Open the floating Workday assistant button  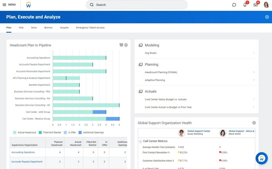click(261, 158)
